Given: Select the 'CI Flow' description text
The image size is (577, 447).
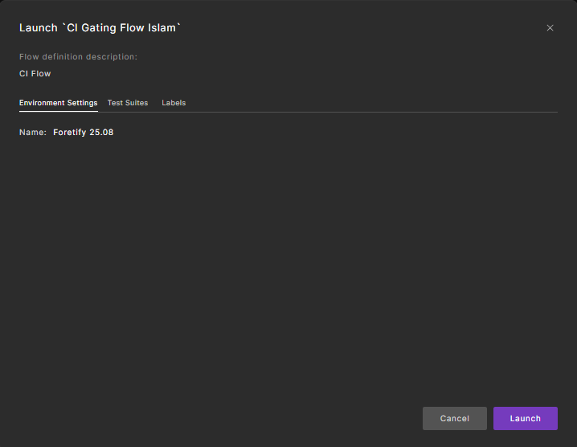Looking at the screenshot, I should 35,74.
